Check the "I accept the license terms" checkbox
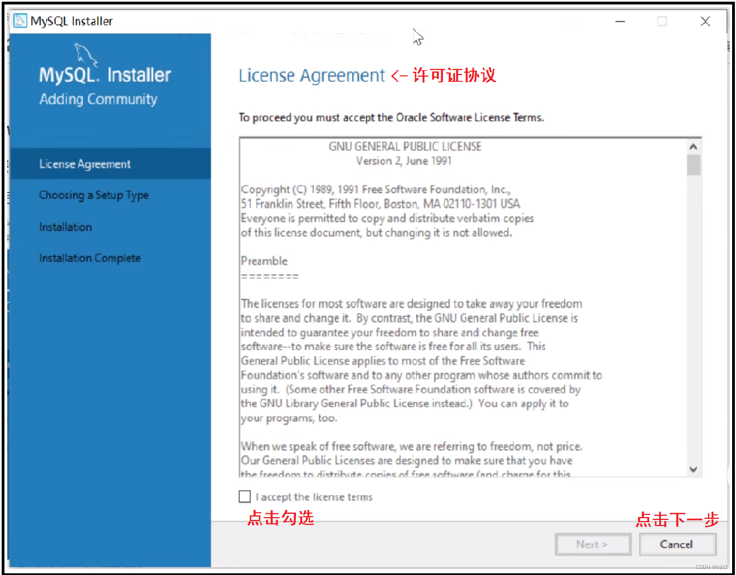The width and height of the screenshot is (736, 575). point(245,497)
